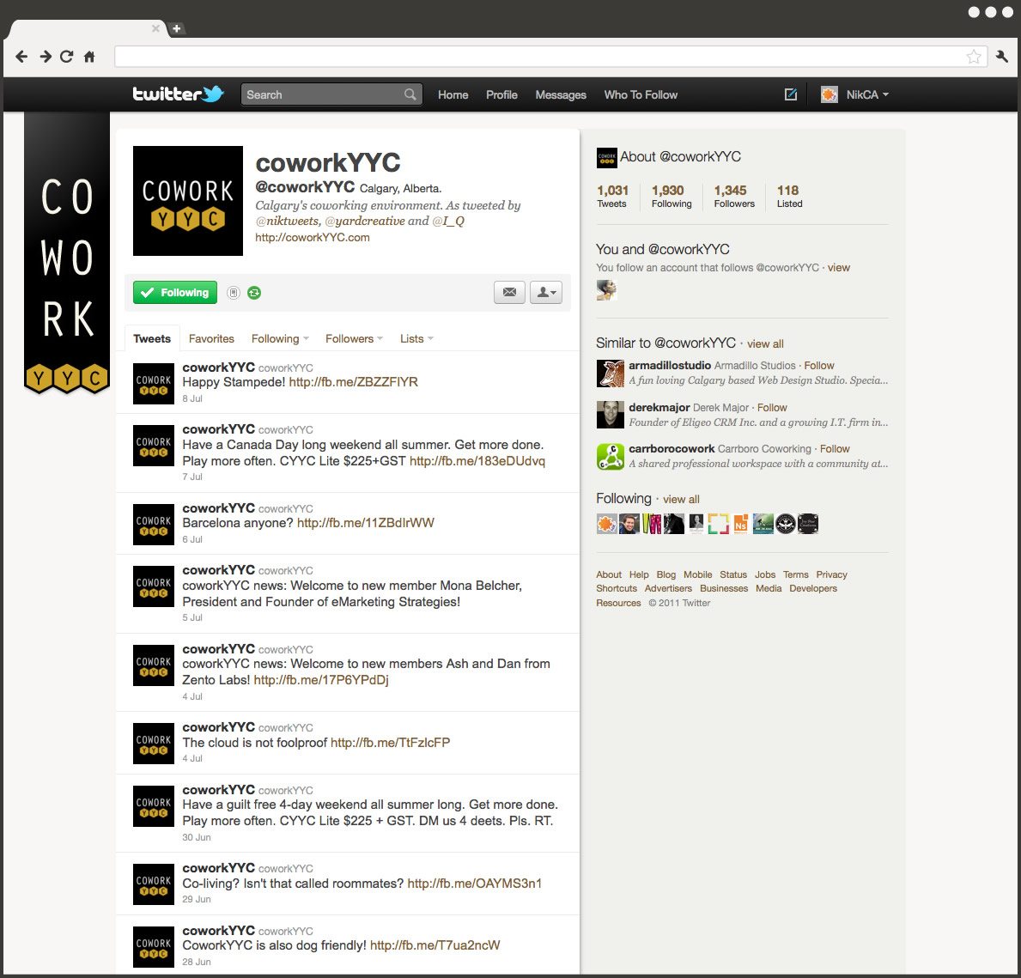Toggle retweets display for coworkYYC
Image resolution: width=1021 pixels, height=978 pixels.
point(254,293)
